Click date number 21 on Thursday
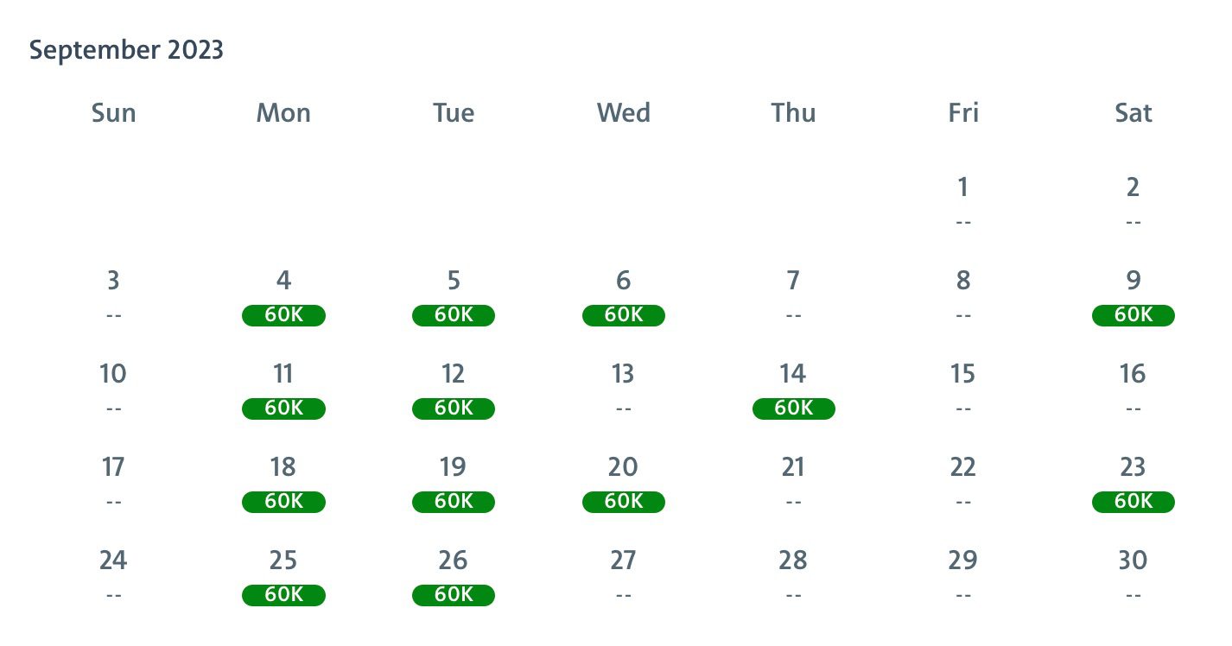The height and width of the screenshot is (646, 1232). click(794, 467)
